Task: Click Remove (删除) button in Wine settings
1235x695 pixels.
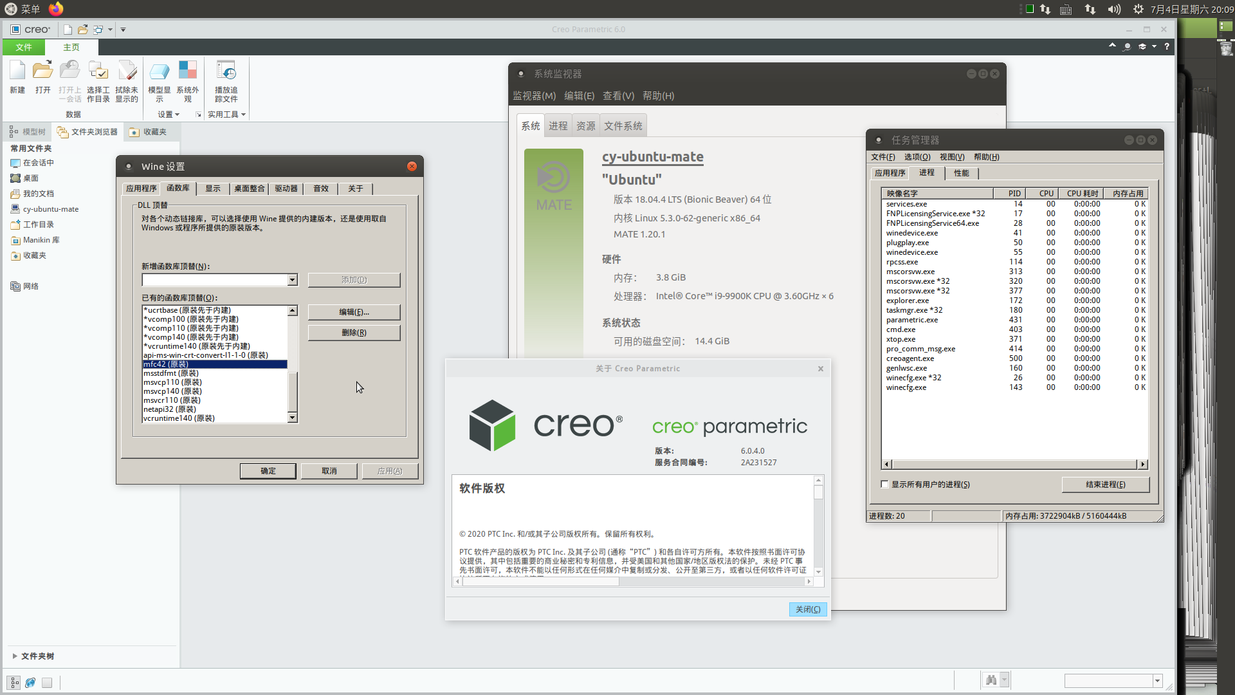Action: [x=354, y=333]
